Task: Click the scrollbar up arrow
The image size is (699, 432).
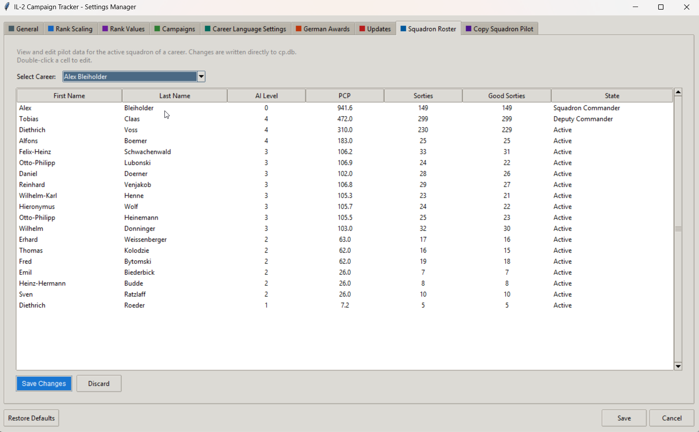Action: point(678,92)
